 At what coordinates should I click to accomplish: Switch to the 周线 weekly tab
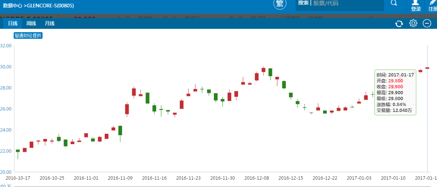click(x=31, y=23)
